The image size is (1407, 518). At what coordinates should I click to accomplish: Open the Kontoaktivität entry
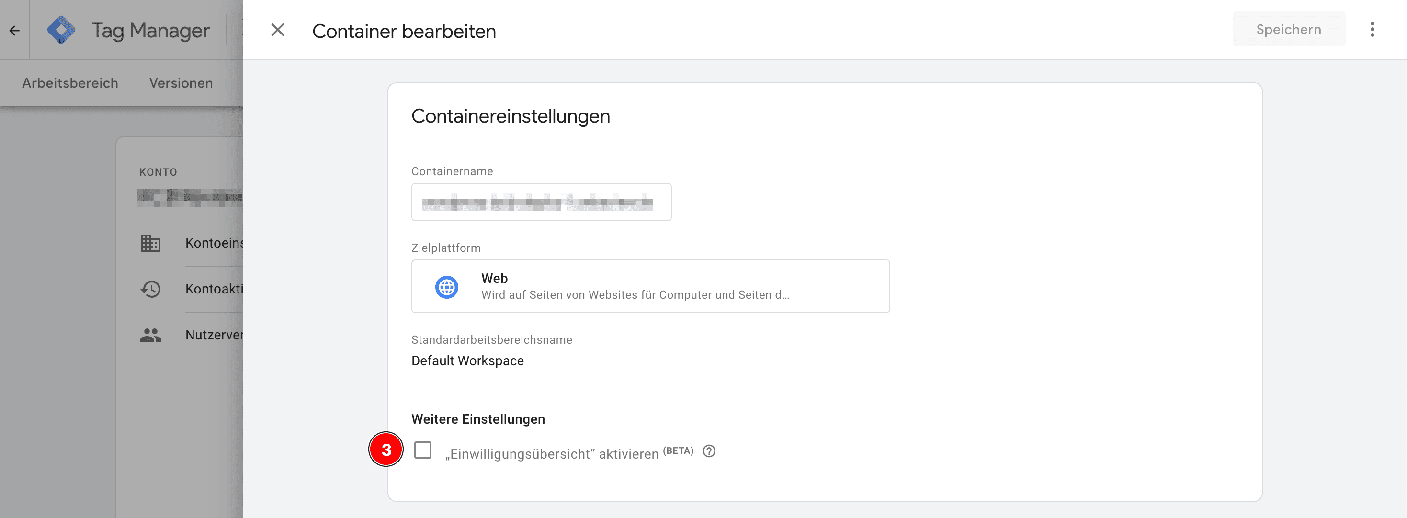click(214, 289)
